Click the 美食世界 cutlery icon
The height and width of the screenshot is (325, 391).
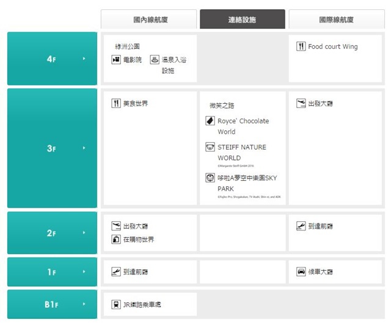(116, 103)
